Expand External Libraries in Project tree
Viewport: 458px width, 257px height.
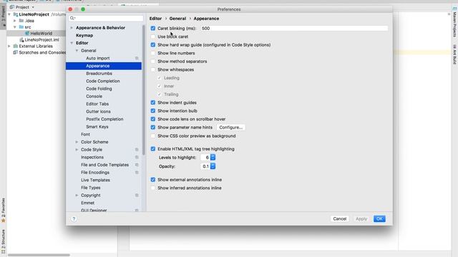pos(9,46)
